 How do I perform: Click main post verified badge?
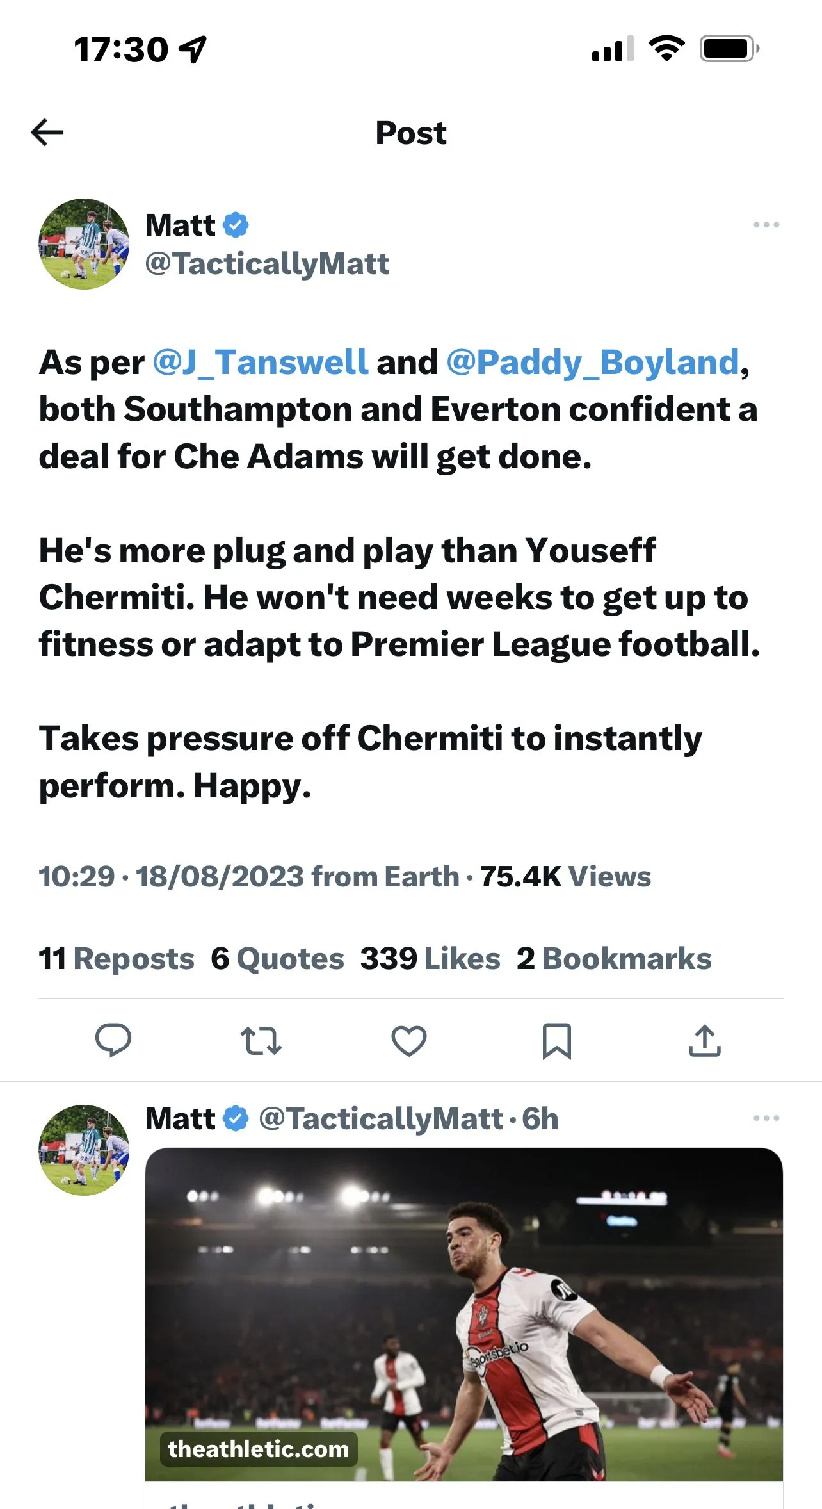click(236, 225)
